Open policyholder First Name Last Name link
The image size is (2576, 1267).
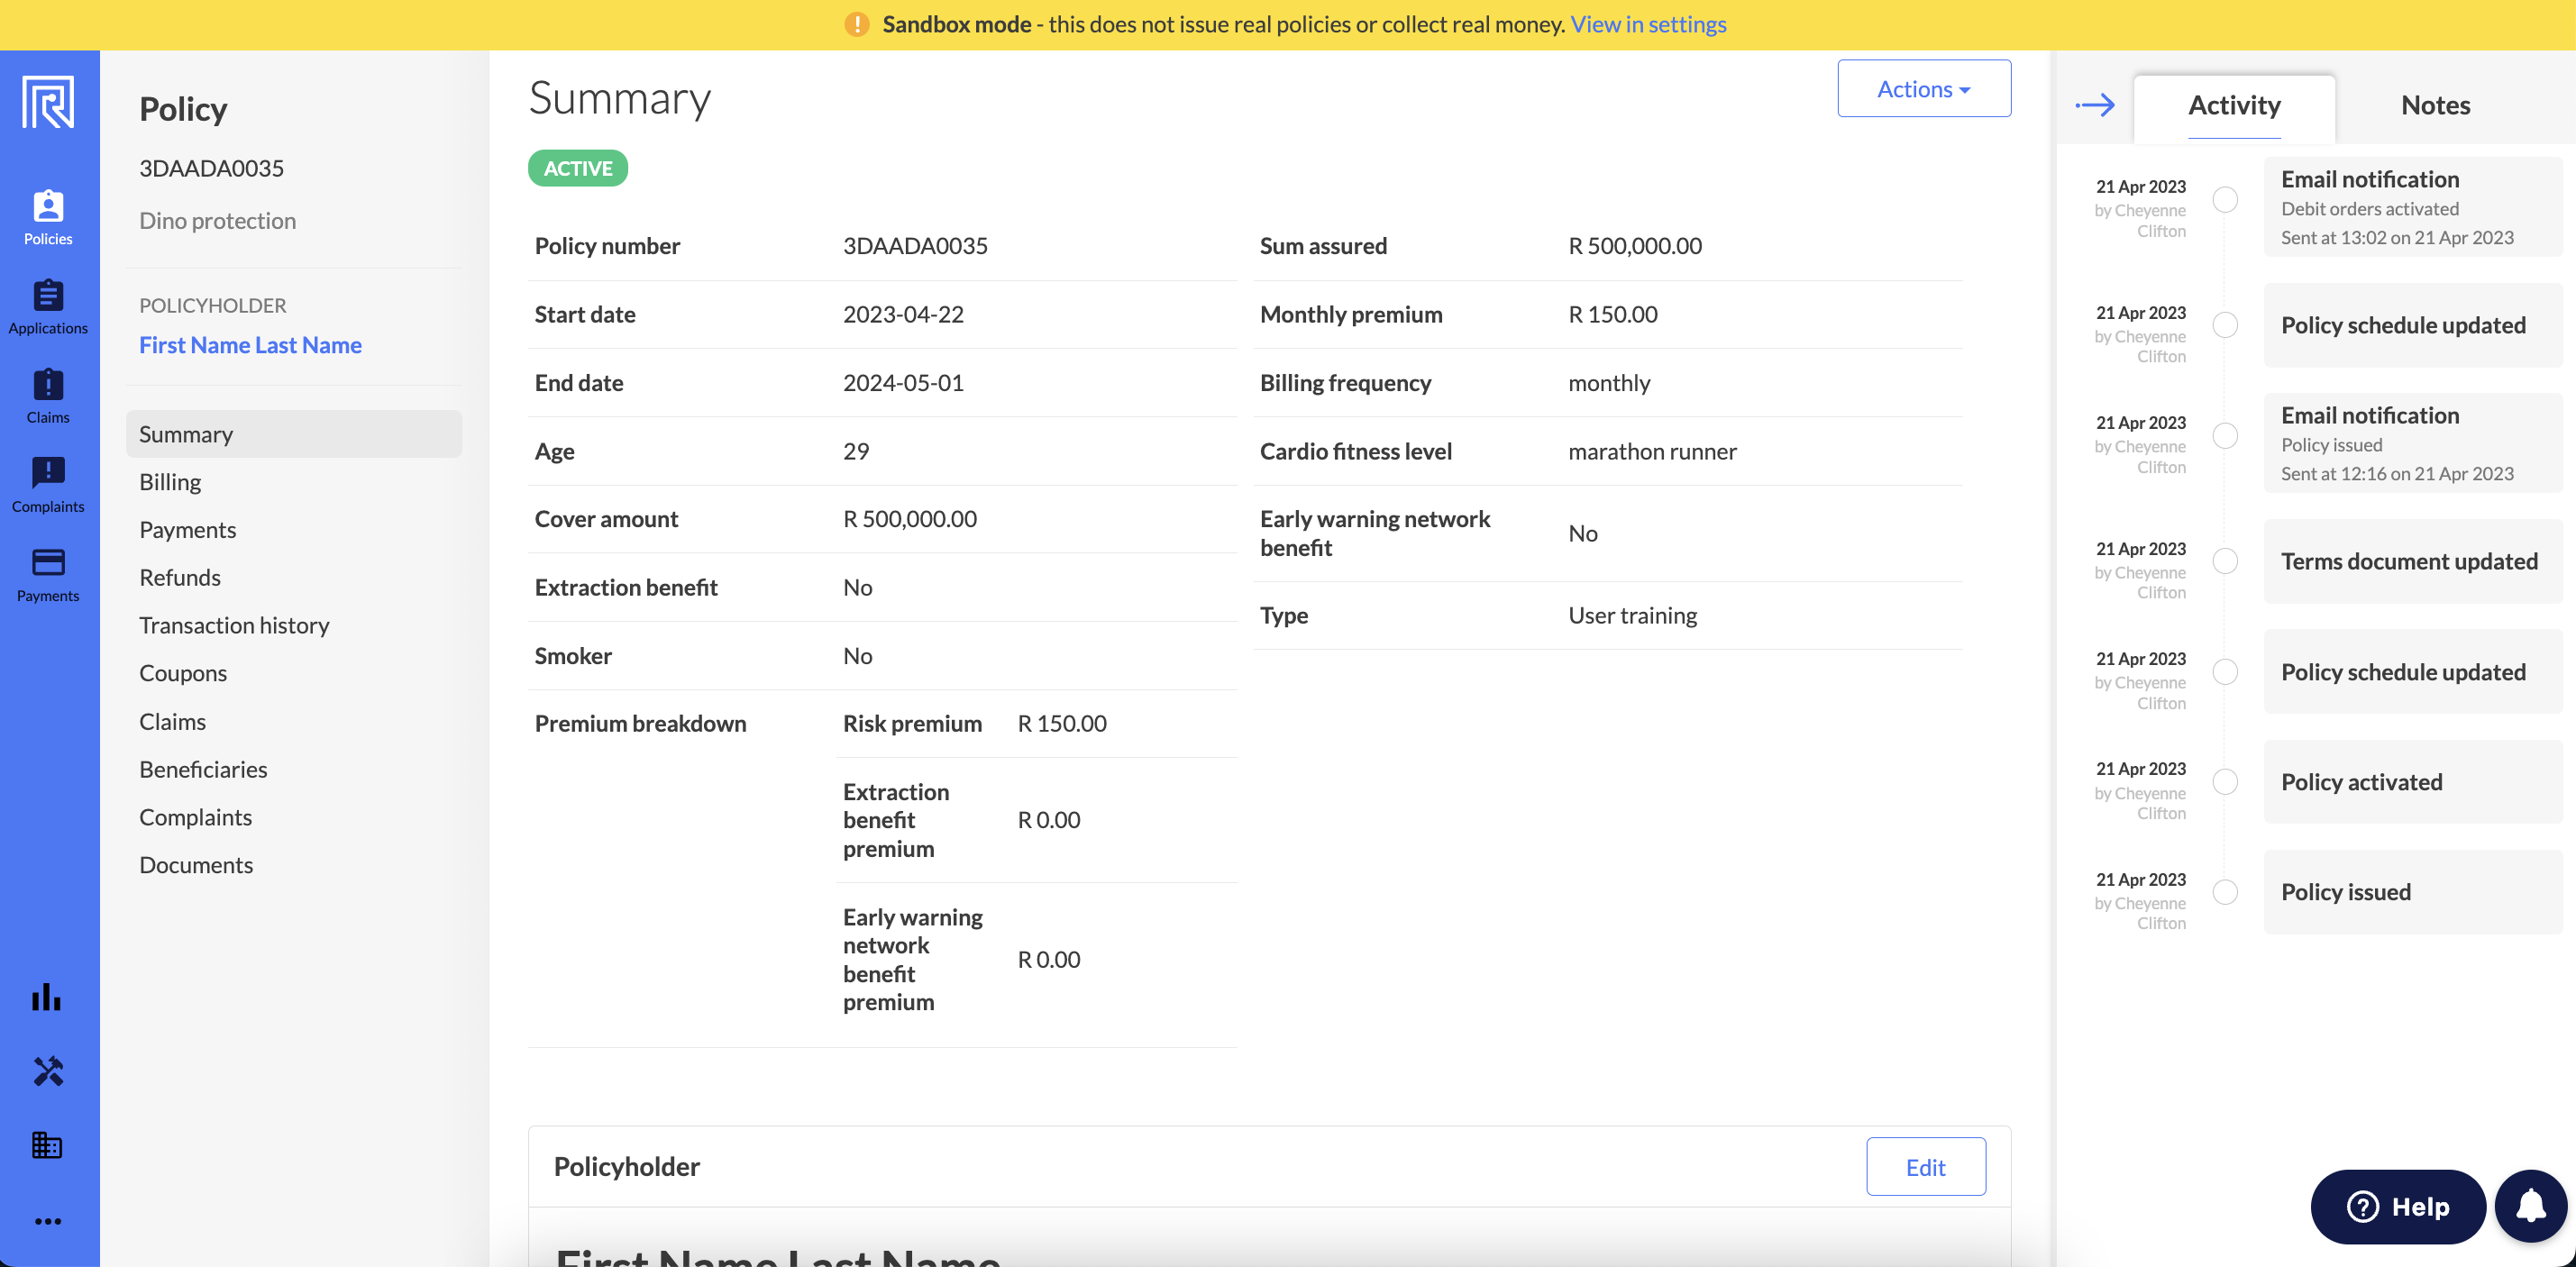(x=250, y=345)
